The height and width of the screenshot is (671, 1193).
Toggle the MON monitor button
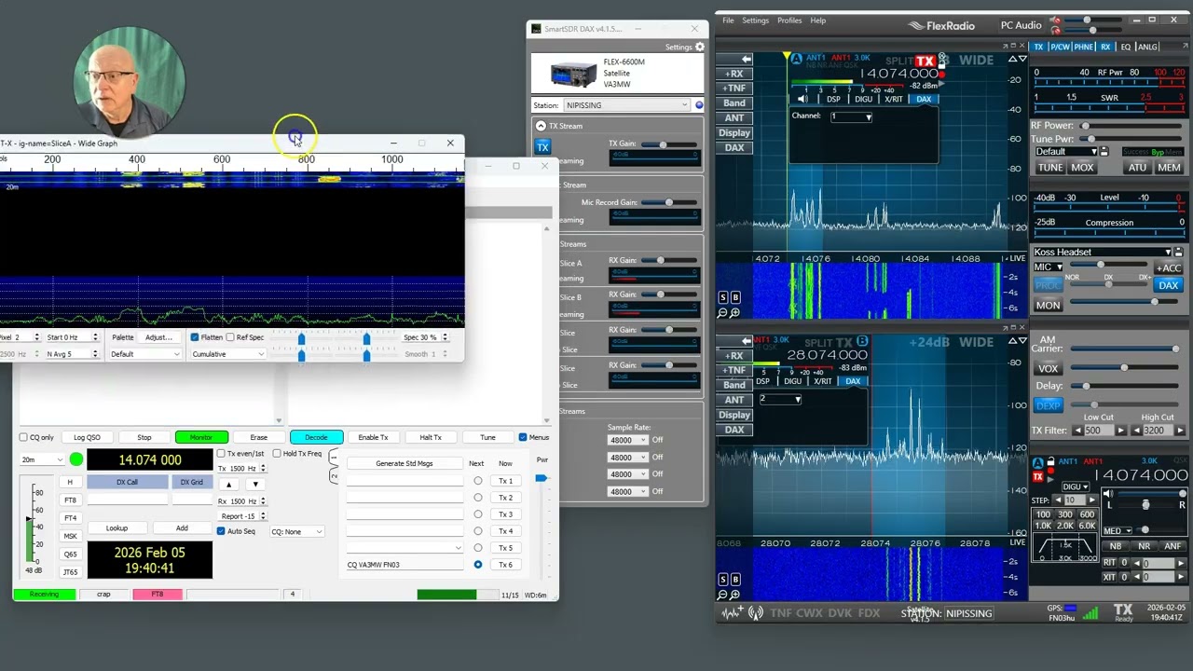pos(1048,305)
